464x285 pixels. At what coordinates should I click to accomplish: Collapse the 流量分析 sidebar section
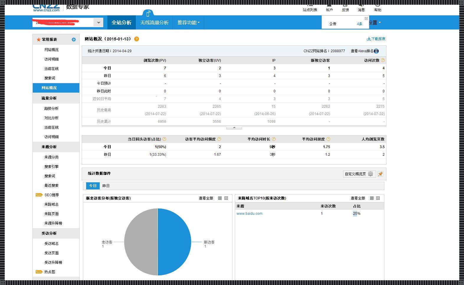pos(56,98)
